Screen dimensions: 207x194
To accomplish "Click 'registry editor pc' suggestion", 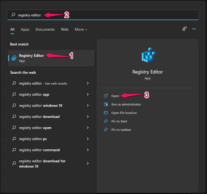I will pos(33,139).
